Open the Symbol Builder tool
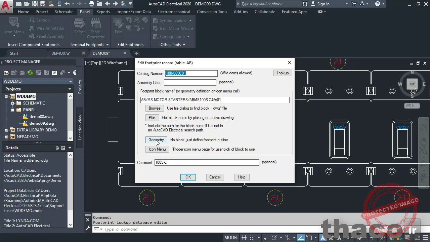Image resolution: width=430 pixels, height=242 pixels. tap(172, 20)
